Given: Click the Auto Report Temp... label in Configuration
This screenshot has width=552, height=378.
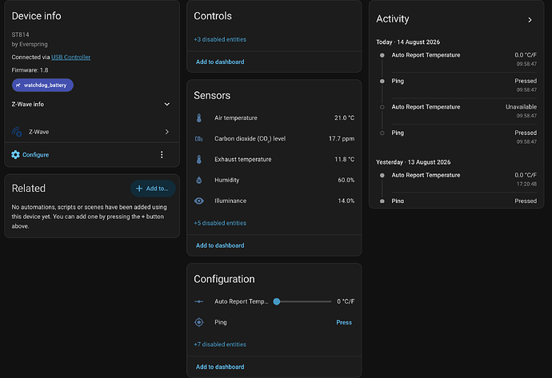Looking at the screenshot, I should 241,301.
